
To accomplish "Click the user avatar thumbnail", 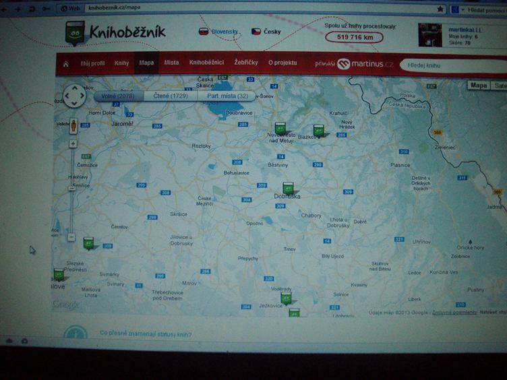I will (x=430, y=35).
